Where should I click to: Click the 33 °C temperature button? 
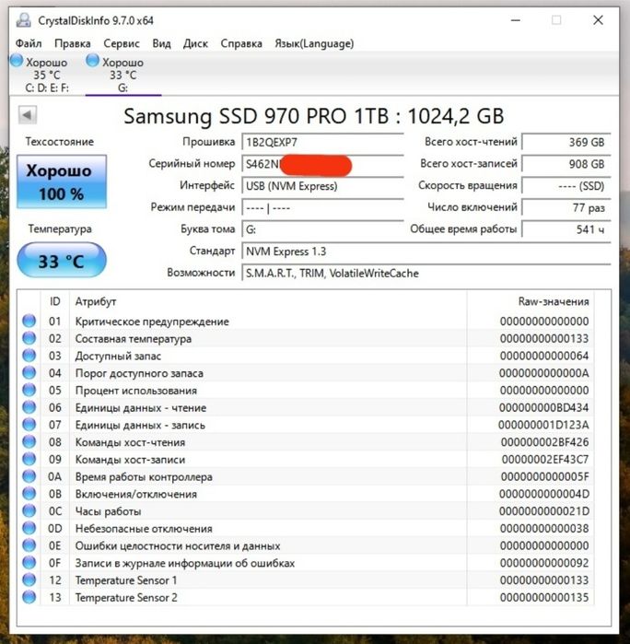62,260
